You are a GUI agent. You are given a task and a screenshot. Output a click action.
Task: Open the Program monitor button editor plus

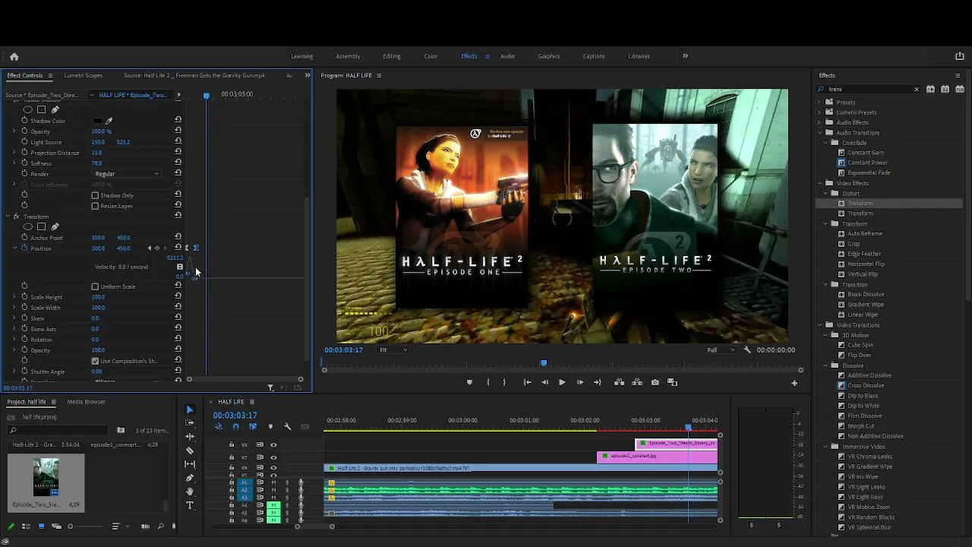[x=794, y=383]
